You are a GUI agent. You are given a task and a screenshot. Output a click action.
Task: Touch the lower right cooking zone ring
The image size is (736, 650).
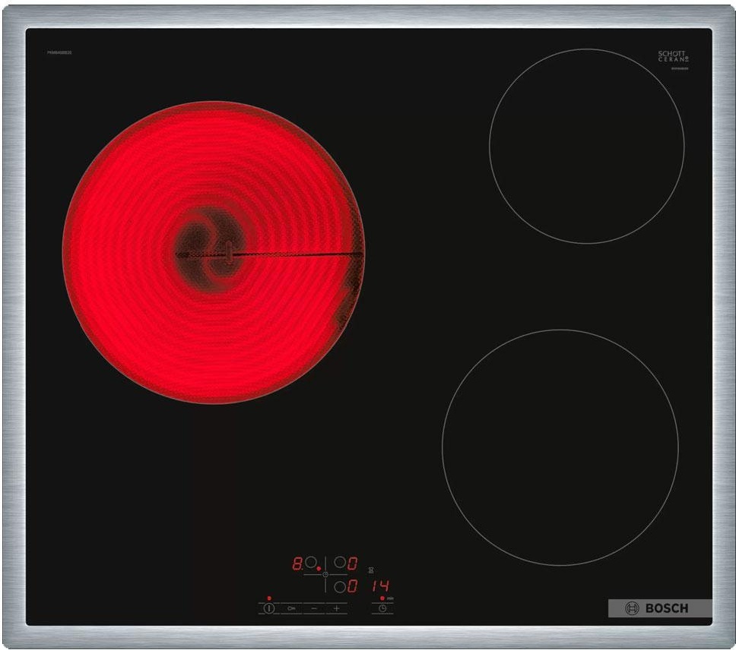560,447
